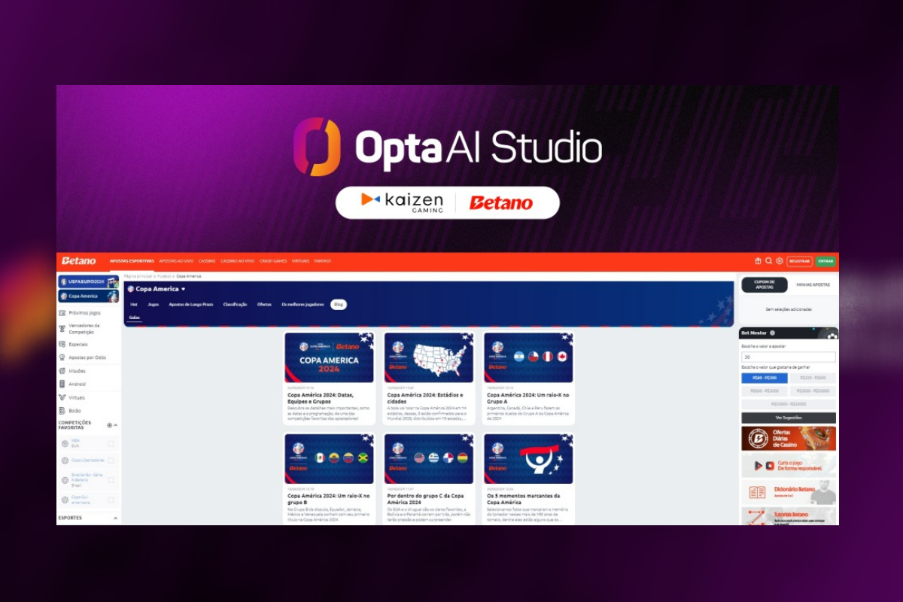The image size is (903, 602).
Task: Open the Copa America competition dropdown arrow
Action: [x=183, y=289]
